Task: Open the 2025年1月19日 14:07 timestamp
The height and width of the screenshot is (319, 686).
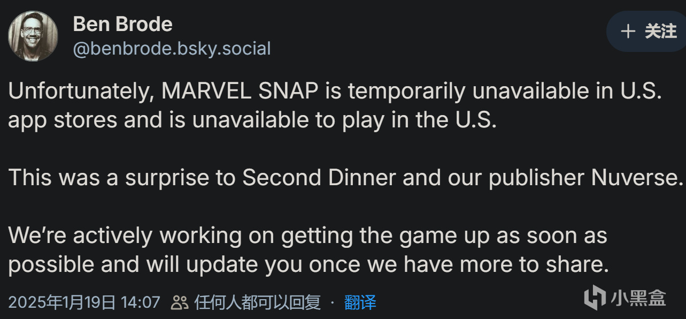Action: (84, 302)
